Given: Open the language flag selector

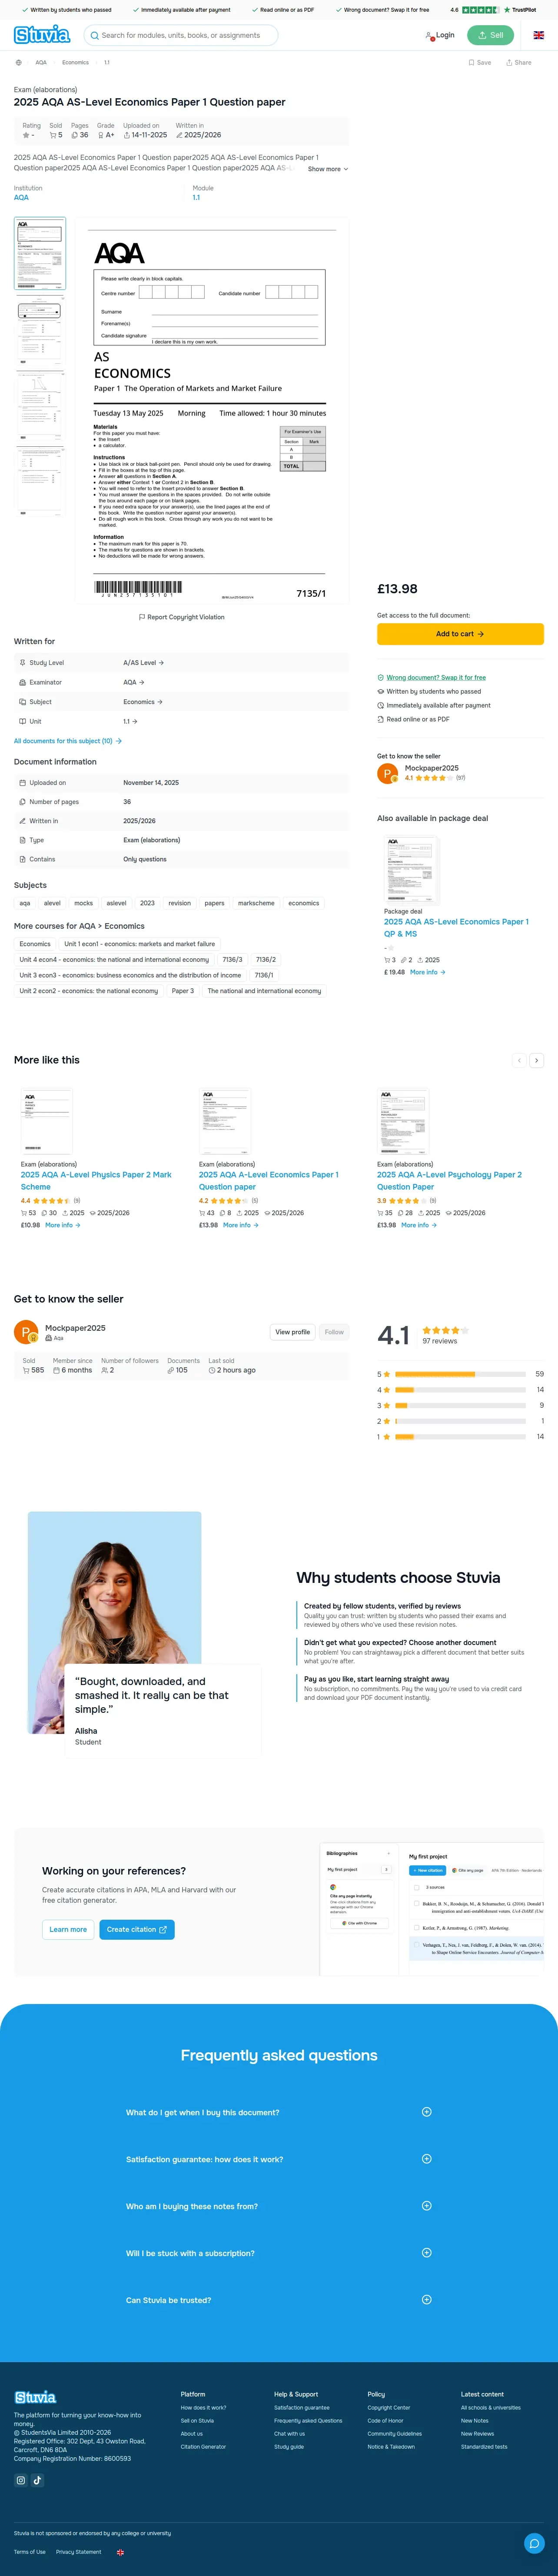Looking at the screenshot, I should 538,35.
